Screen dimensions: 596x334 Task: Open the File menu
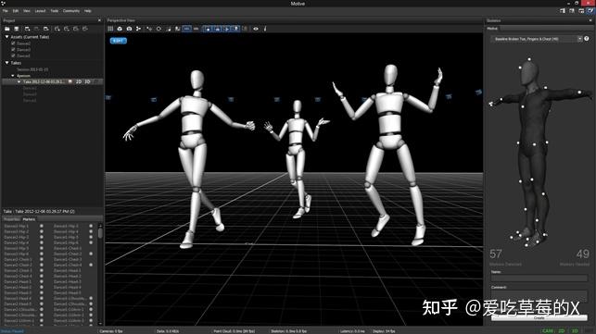[x=5, y=11]
